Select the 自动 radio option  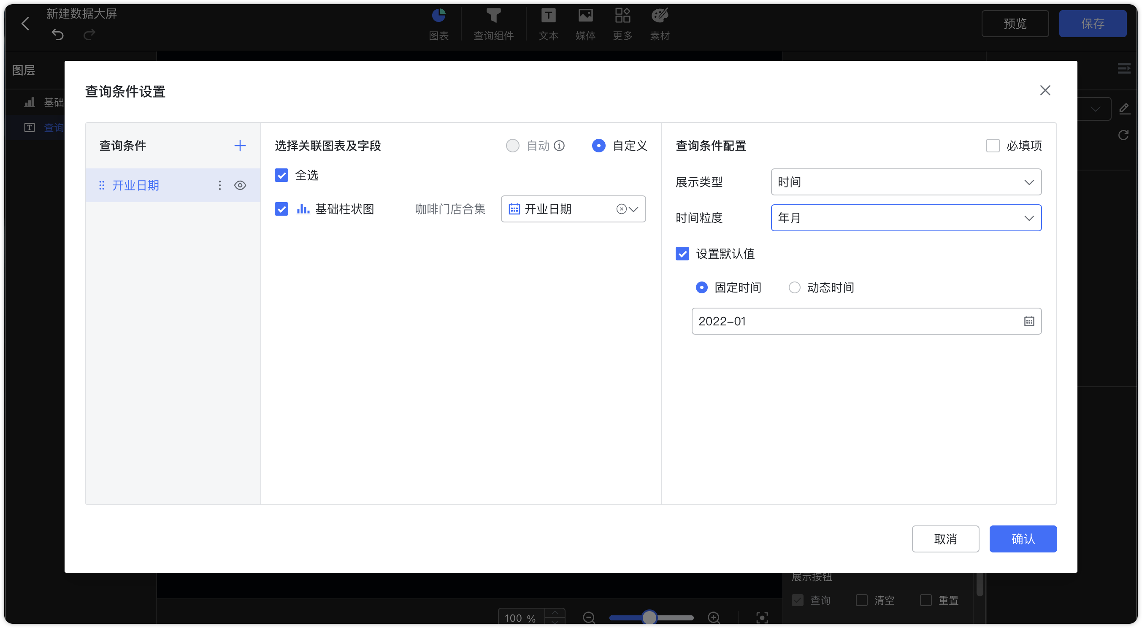pyautogui.click(x=512, y=146)
